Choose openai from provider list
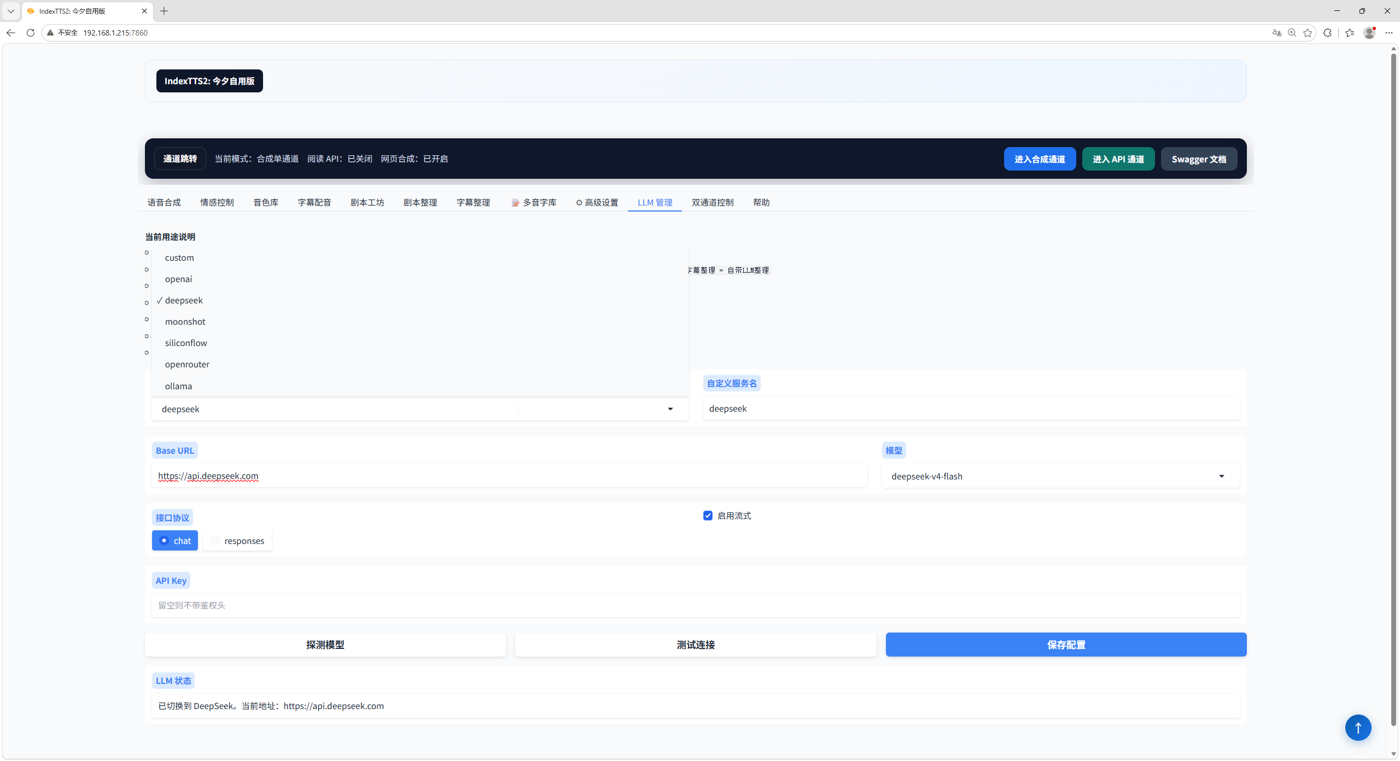The height and width of the screenshot is (761, 1400). [420, 279]
